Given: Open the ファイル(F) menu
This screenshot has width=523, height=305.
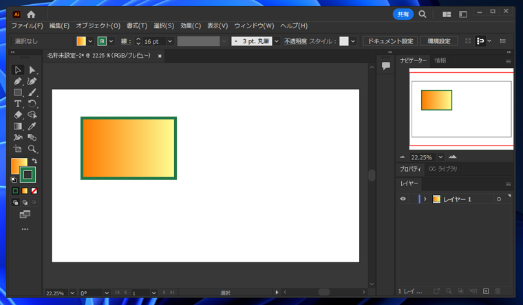Looking at the screenshot, I should click(x=28, y=25).
